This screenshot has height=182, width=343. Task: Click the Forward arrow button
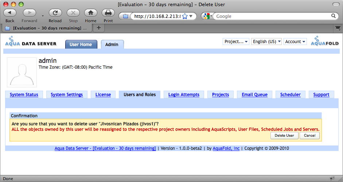click(29, 13)
